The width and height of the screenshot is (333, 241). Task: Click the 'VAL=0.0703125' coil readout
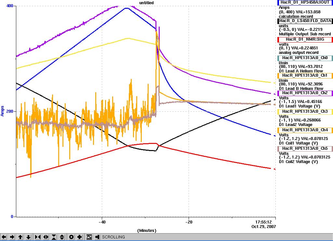point(316,157)
